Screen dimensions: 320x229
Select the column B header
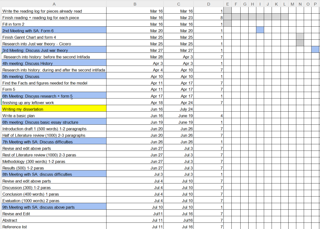135,4
